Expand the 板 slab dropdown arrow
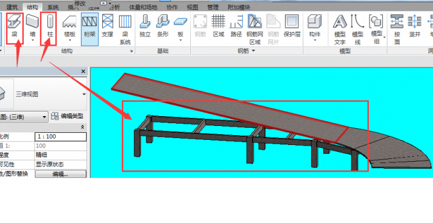The height and width of the screenshot is (223, 433). click(x=180, y=40)
